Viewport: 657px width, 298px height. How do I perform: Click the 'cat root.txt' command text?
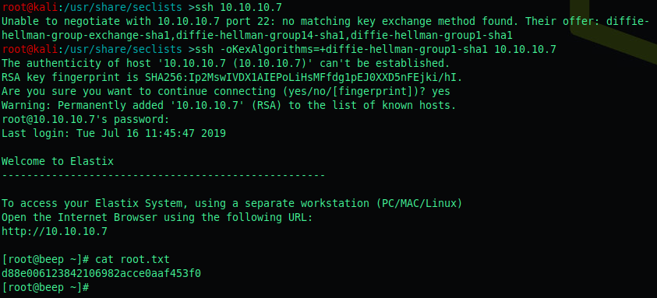point(132,260)
